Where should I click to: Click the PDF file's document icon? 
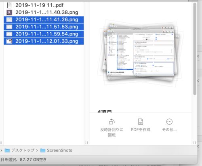(x=9, y=5)
